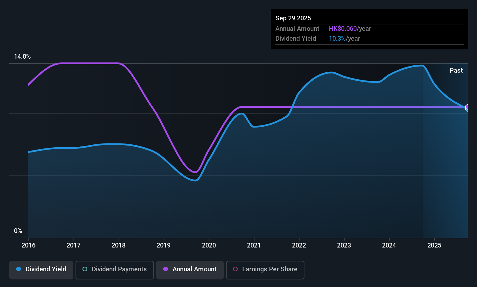Click the 2018 x-axis label
The image size is (477, 287).
pyautogui.click(x=119, y=245)
